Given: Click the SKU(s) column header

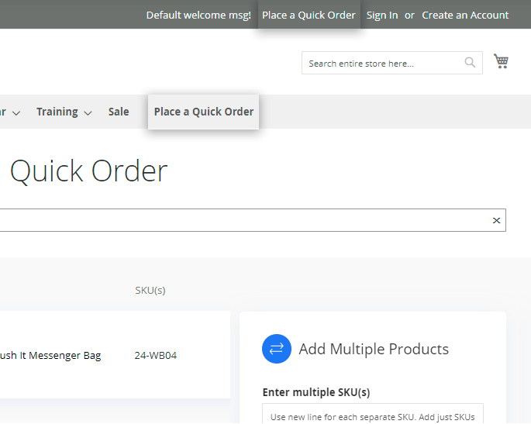Looking at the screenshot, I should pos(150,291).
